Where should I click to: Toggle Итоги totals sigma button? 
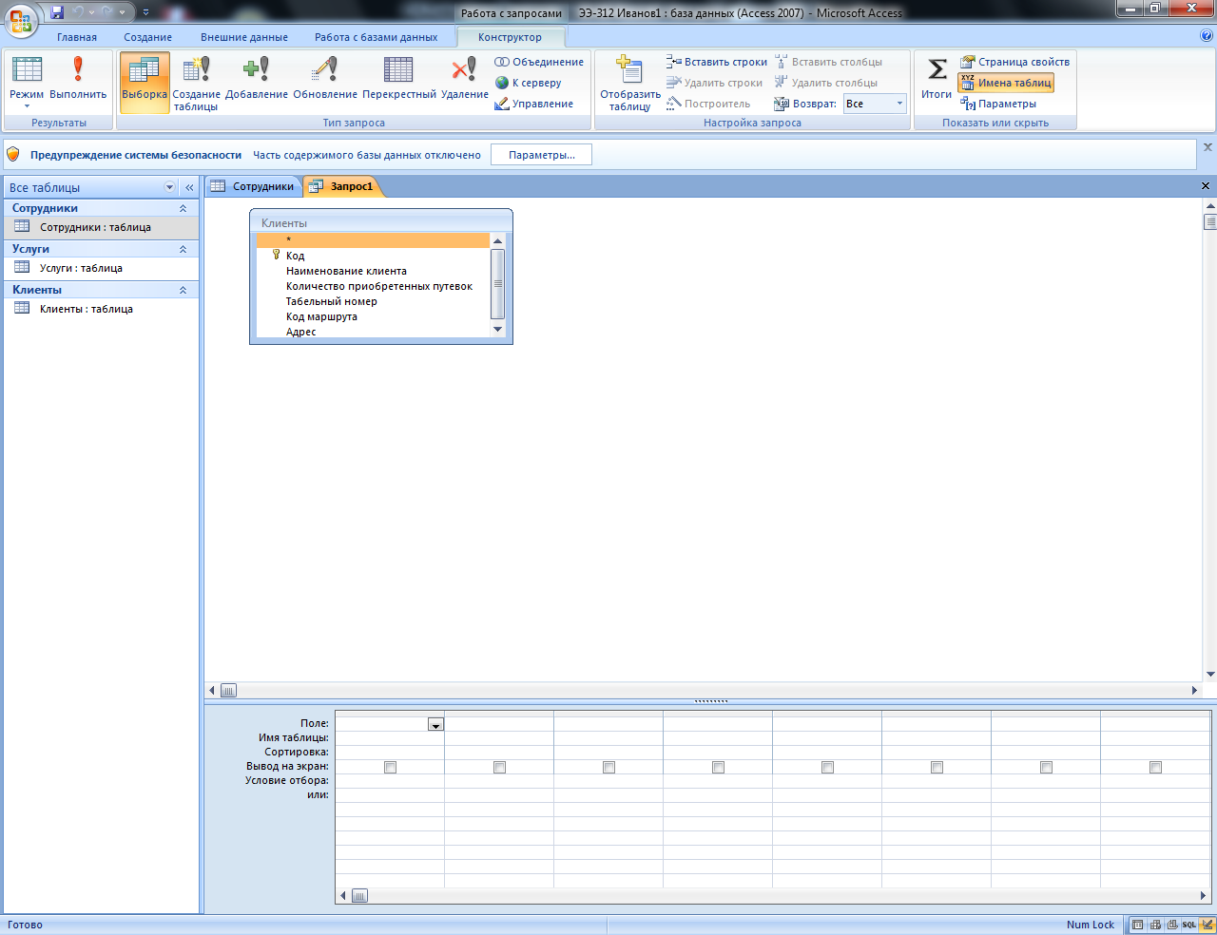937,80
